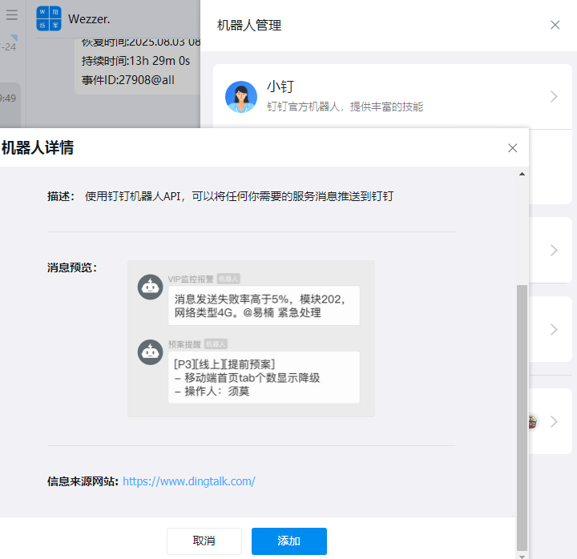Click the 钉钉官方机器人 description text
577x559 pixels.
coord(345,107)
